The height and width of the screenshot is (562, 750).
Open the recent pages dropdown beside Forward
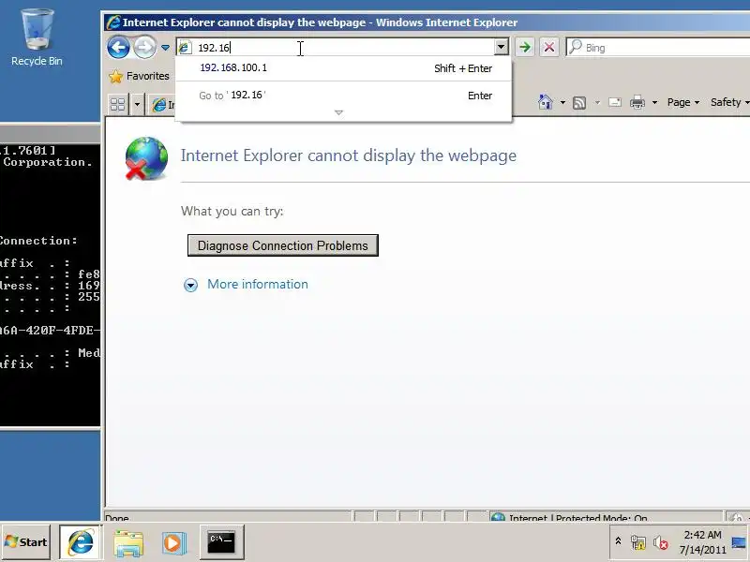click(x=165, y=48)
